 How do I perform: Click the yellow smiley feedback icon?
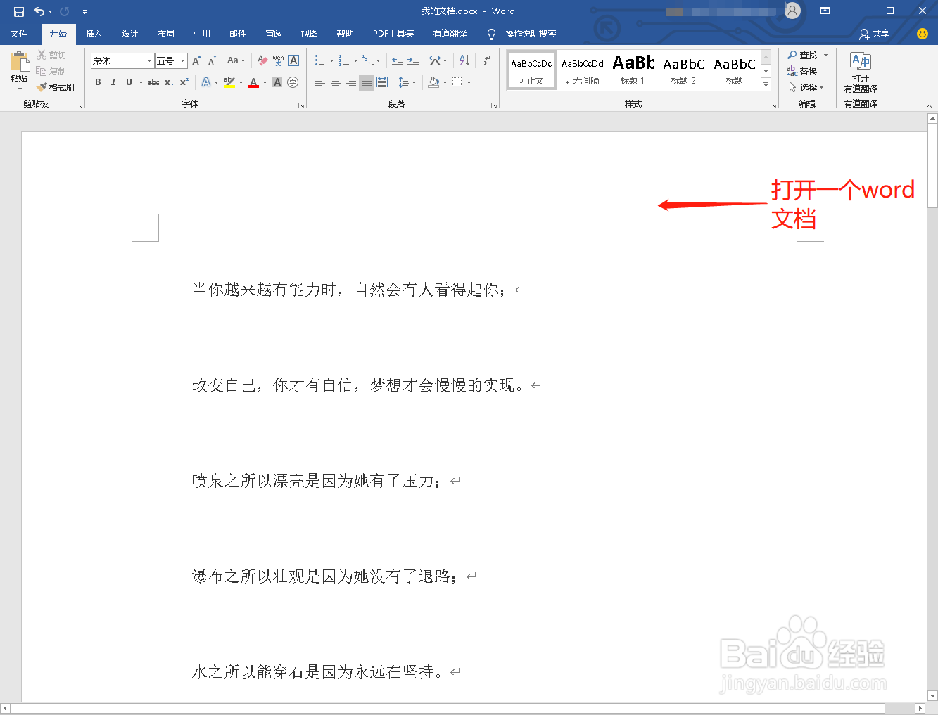pyautogui.click(x=923, y=33)
